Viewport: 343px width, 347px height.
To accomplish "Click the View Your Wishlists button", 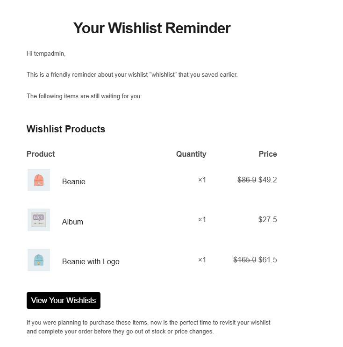I will point(64,301).
